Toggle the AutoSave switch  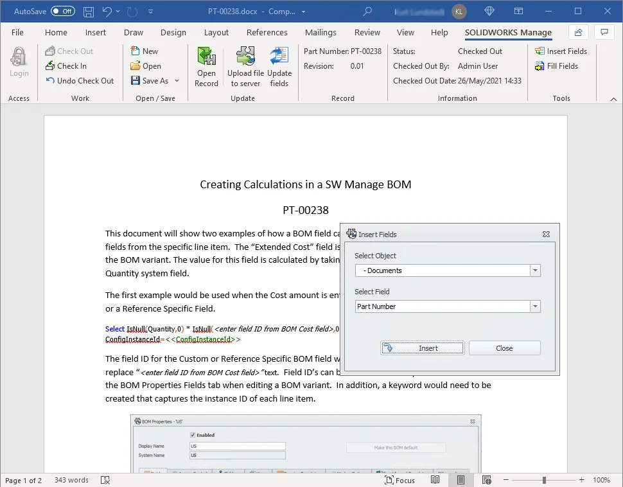(x=63, y=12)
